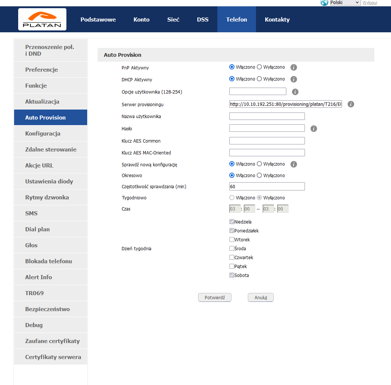
Task: Open the Konto tab
Action: 141,19
